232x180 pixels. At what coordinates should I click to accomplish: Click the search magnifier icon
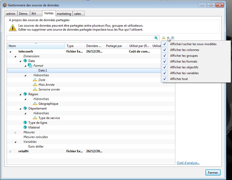(x=156, y=38)
